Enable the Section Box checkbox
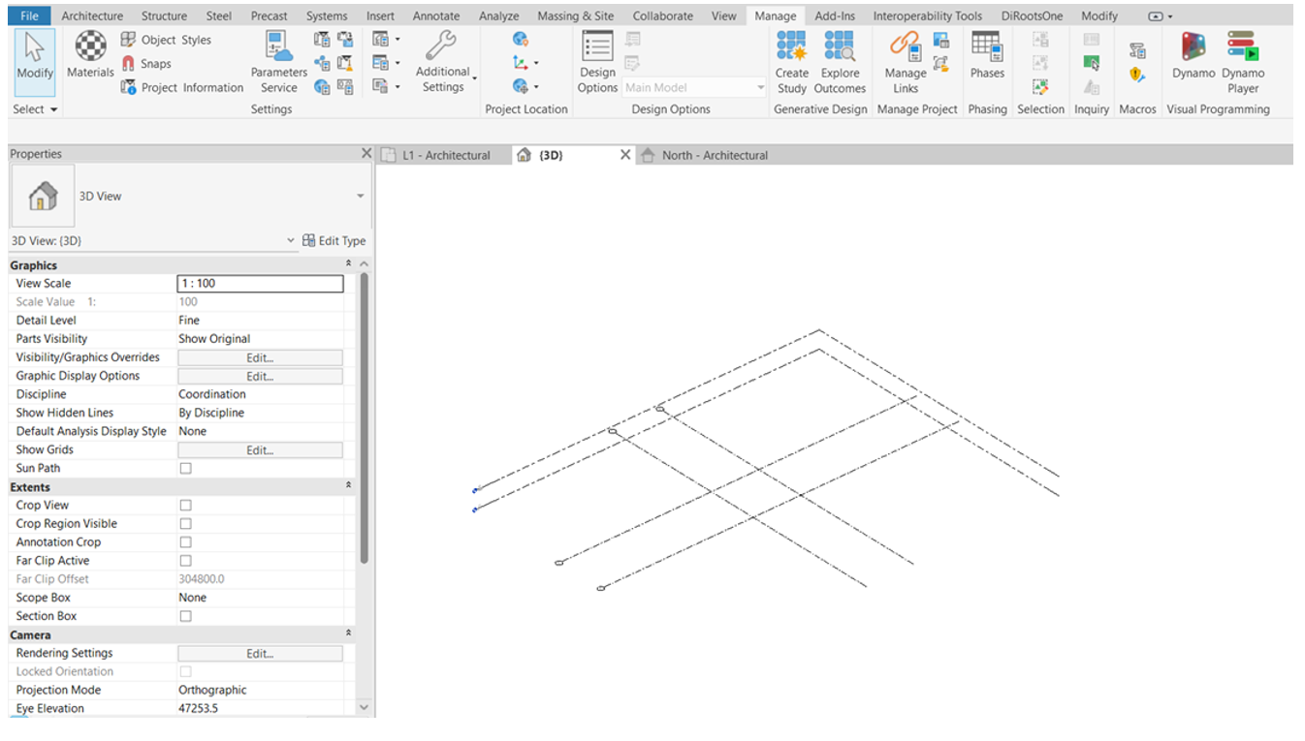 [x=185, y=615]
